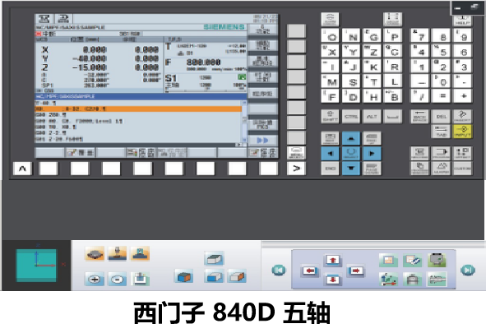Select the orange side-face cube view icon
This screenshot has height=333, width=486.
click(x=237, y=276)
